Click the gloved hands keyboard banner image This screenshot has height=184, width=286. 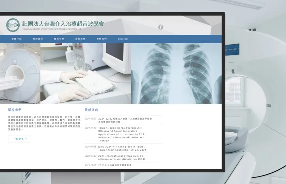[x=86, y=74]
